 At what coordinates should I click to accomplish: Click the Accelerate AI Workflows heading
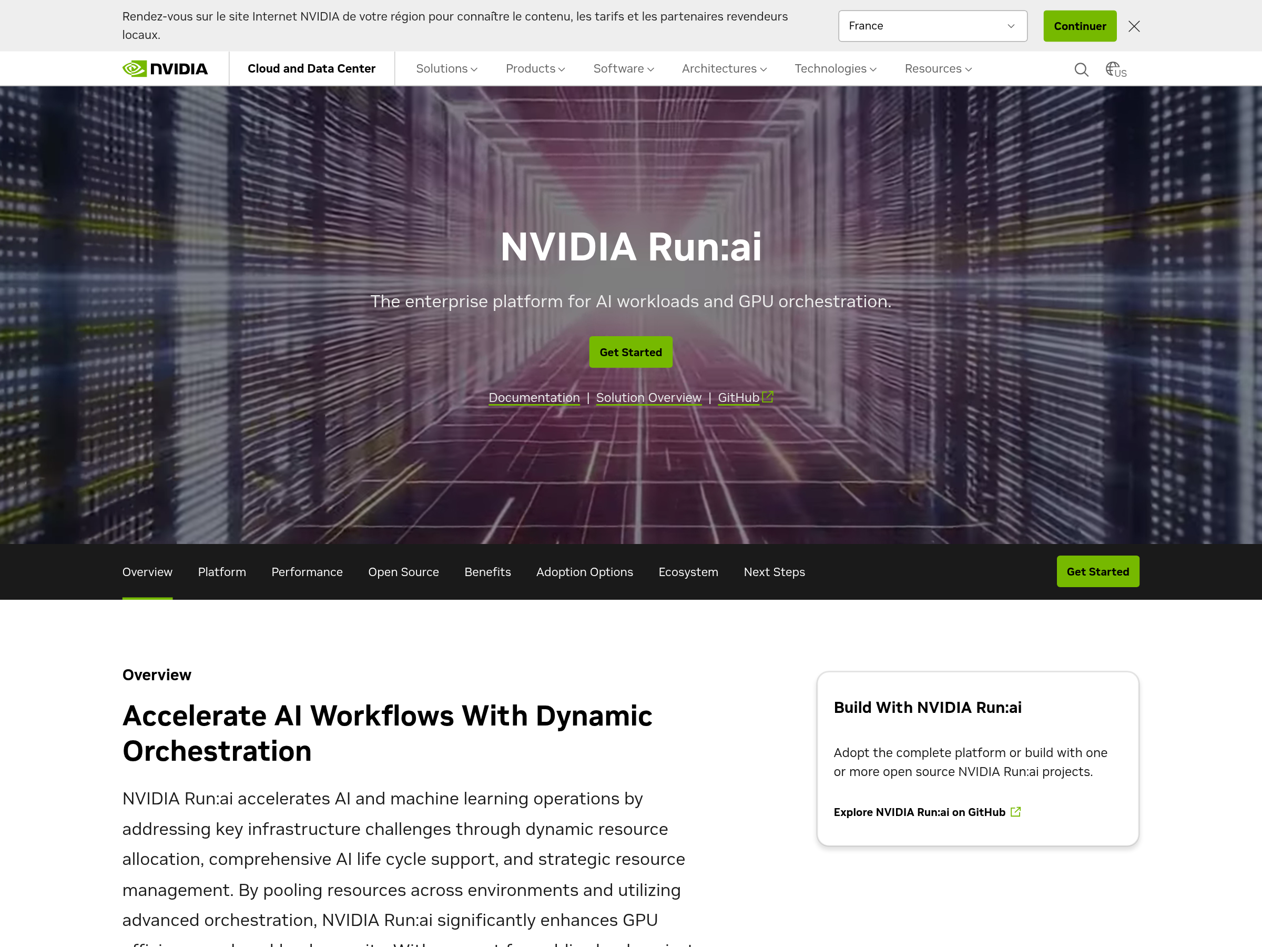[x=387, y=733]
